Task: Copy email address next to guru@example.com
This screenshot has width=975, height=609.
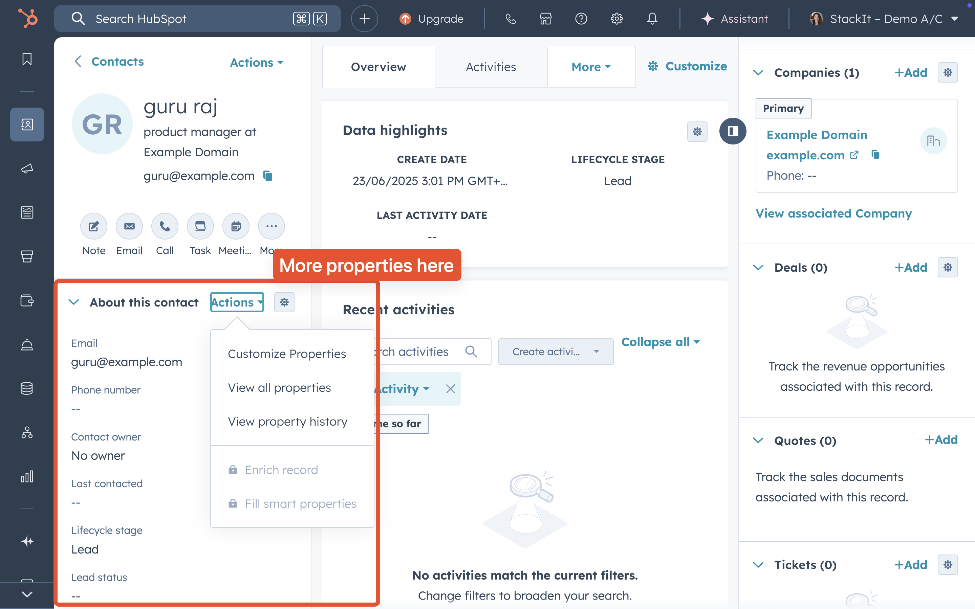Action: coord(268,176)
